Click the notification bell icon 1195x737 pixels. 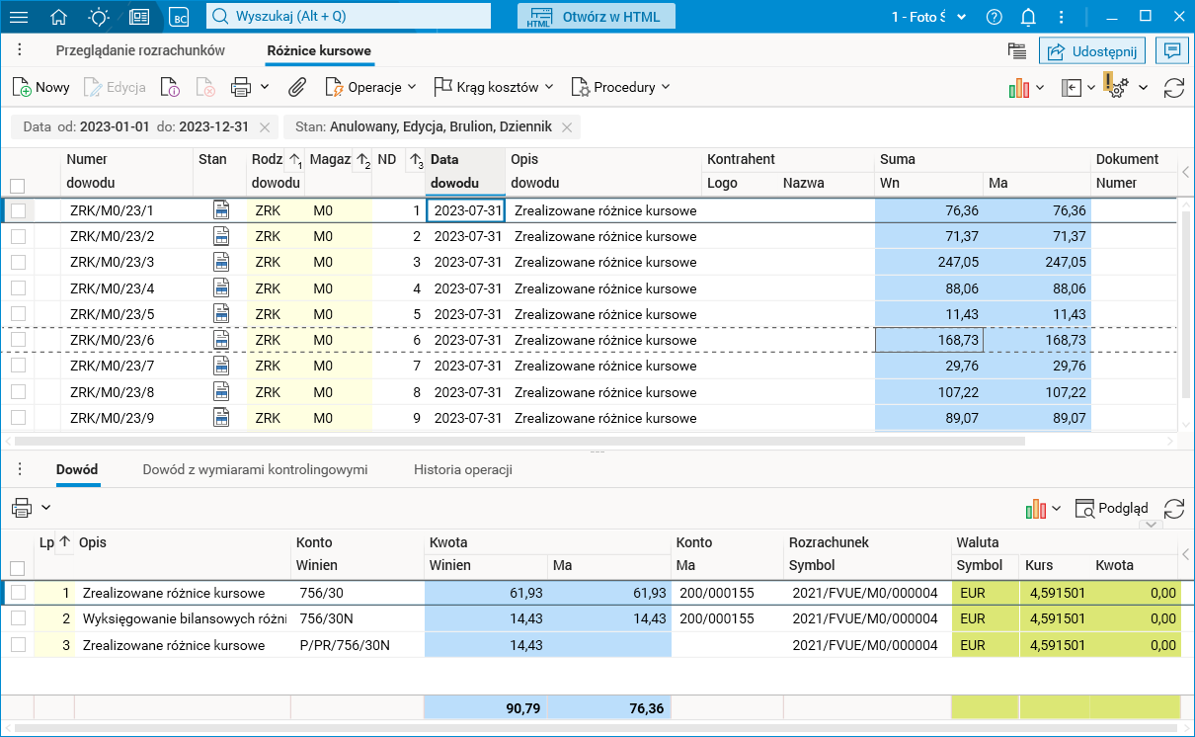click(x=1028, y=17)
